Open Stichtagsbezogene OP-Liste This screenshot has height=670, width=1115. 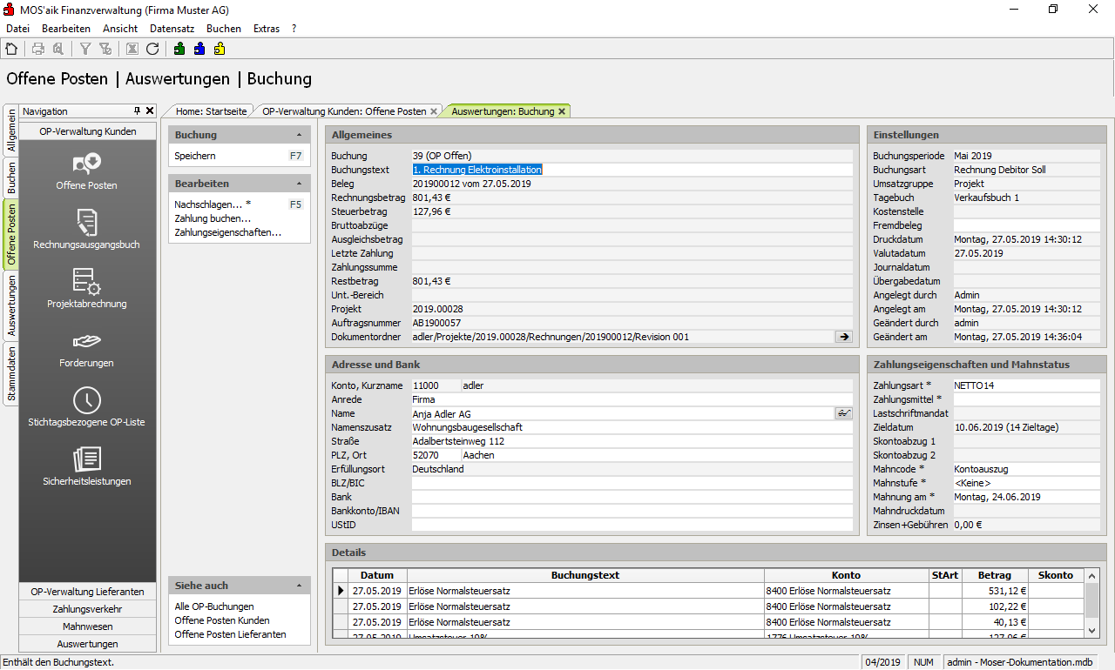coord(87,405)
